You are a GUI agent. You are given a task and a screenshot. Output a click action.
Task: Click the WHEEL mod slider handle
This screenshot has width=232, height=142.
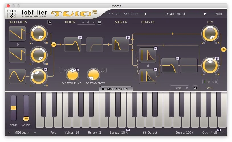(x=26, y=119)
